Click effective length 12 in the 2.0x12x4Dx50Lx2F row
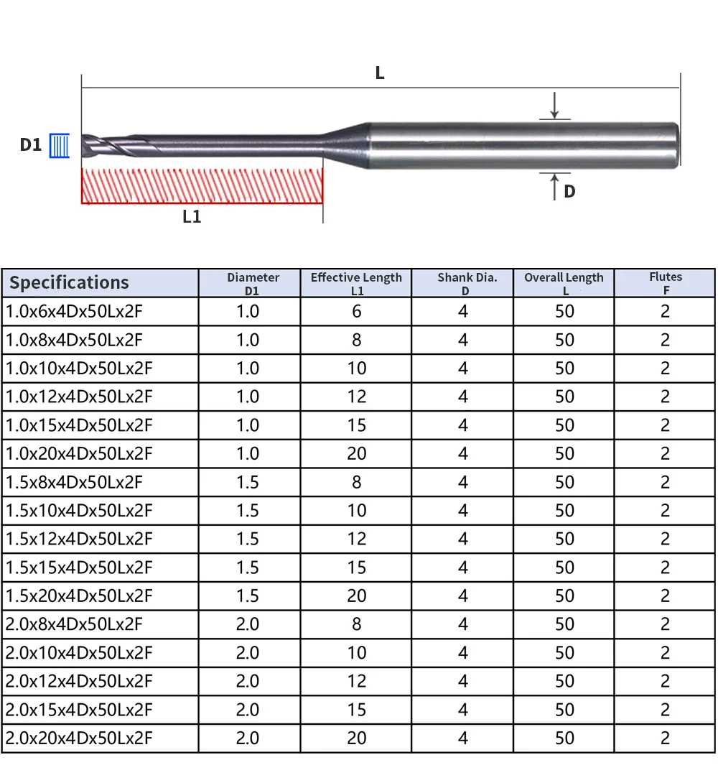The image size is (718, 783). coord(357,682)
